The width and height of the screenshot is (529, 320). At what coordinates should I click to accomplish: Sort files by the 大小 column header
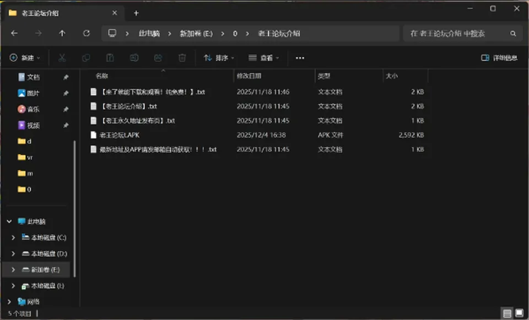point(392,76)
